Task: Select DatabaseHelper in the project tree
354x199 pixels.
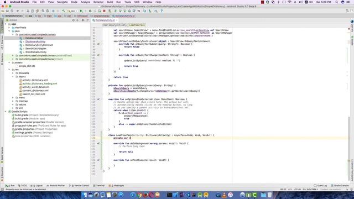Action: pos(34,38)
